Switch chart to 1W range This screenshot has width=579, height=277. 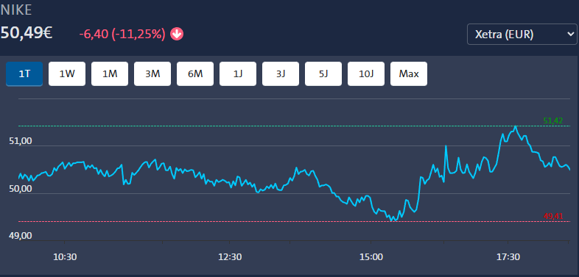click(x=67, y=73)
